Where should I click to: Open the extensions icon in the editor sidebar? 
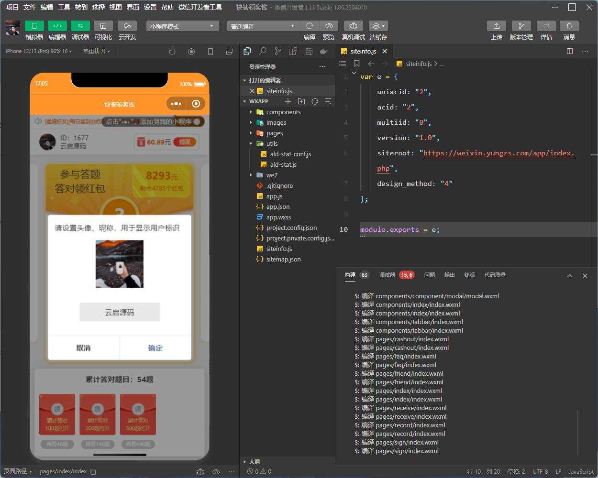coord(293,51)
